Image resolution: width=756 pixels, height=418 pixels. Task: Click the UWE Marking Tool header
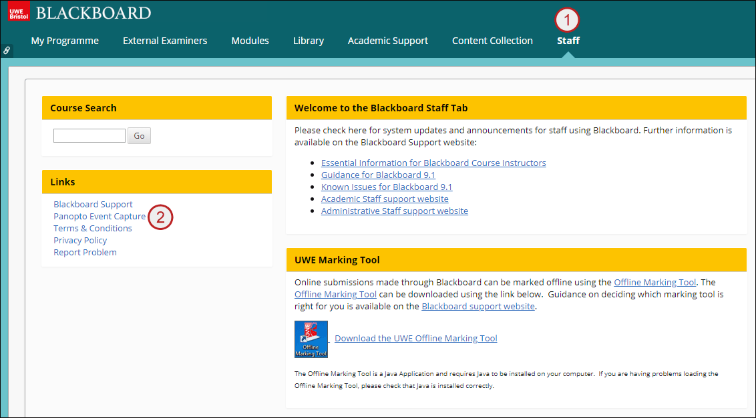(x=516, y=260)
